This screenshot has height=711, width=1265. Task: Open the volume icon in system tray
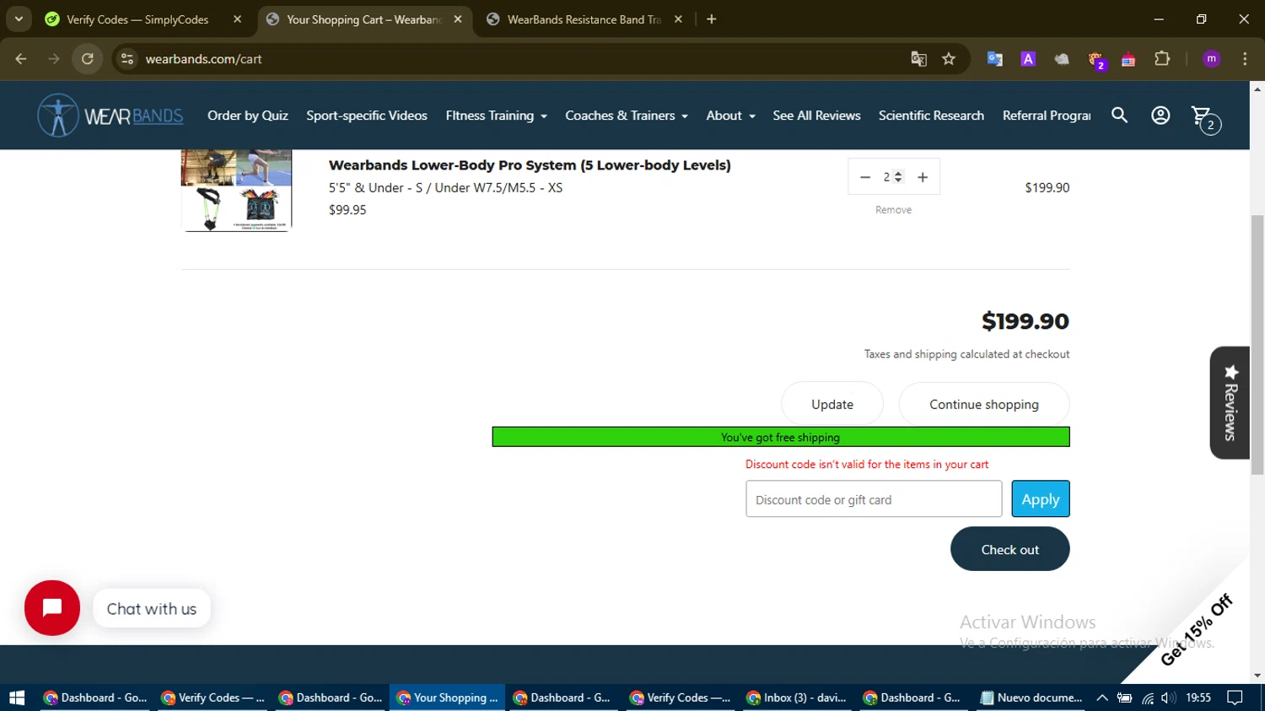pos(1168,698)
